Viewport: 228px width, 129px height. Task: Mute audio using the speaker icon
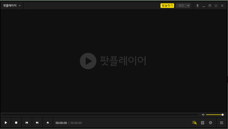pos(203,115)
